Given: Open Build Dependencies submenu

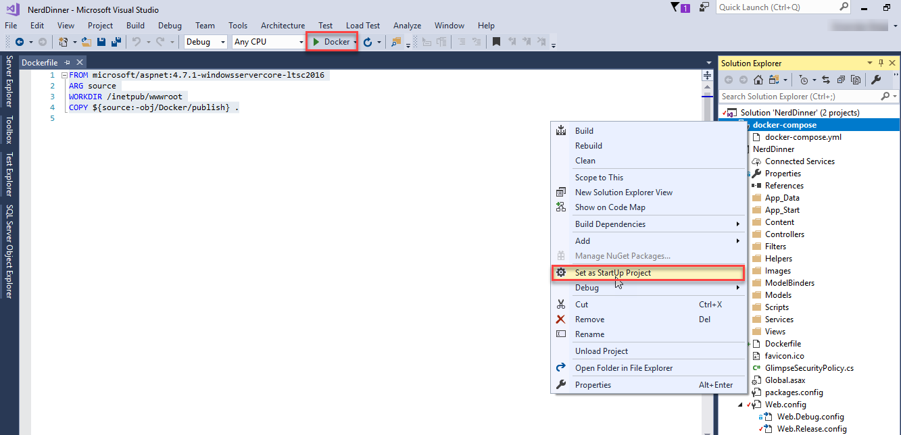Looking at the screenshot, I should point(648,224).
